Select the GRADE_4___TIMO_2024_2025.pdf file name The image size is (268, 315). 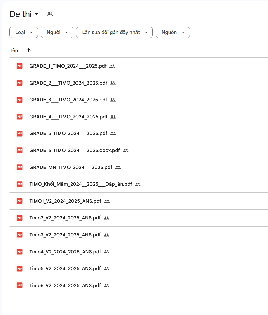(x=68, y=117)
